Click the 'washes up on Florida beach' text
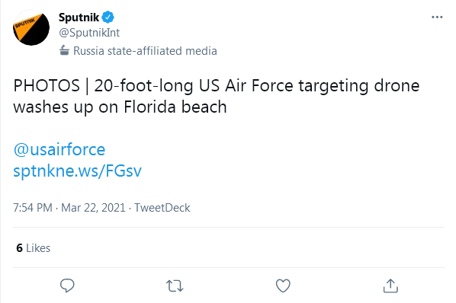 [120, 107]
